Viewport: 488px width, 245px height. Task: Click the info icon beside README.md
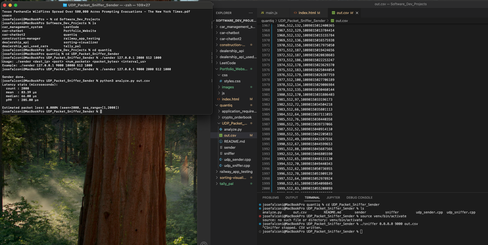221,141
